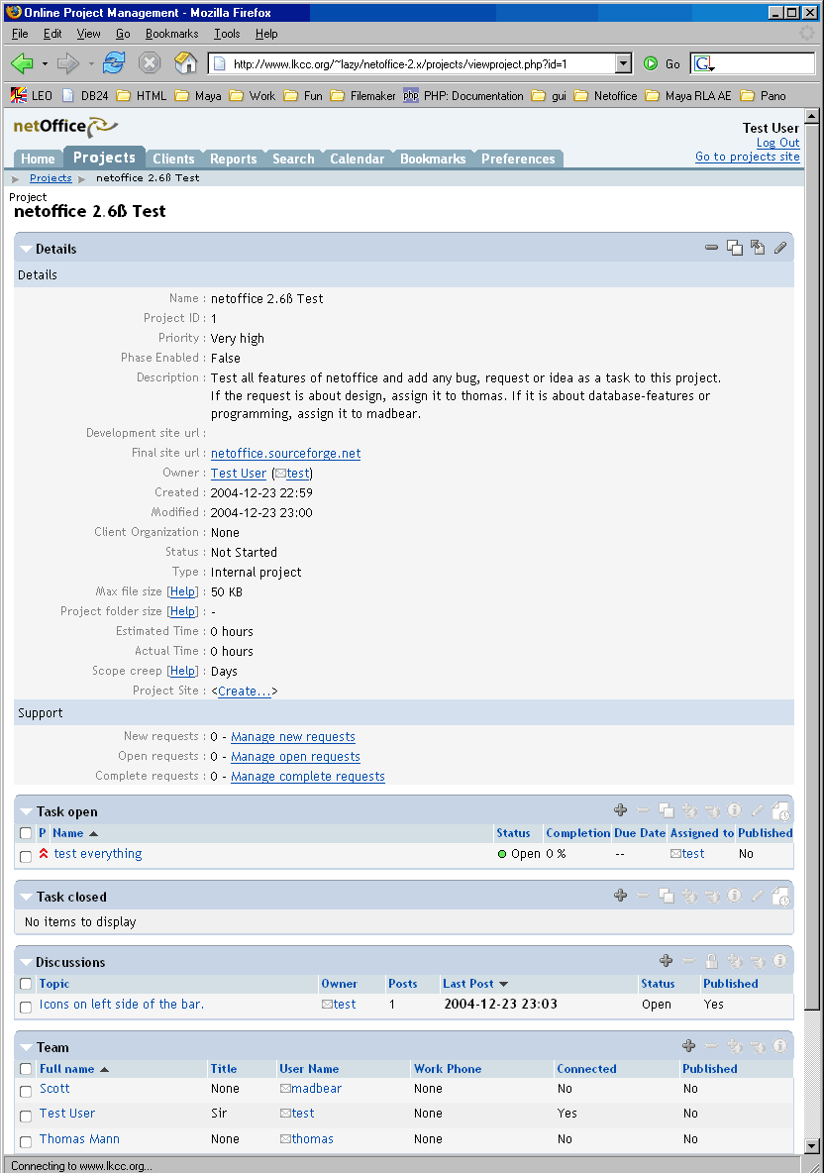Click the Log Out link
Screen dimensions: 824x1173
[777, 143]
